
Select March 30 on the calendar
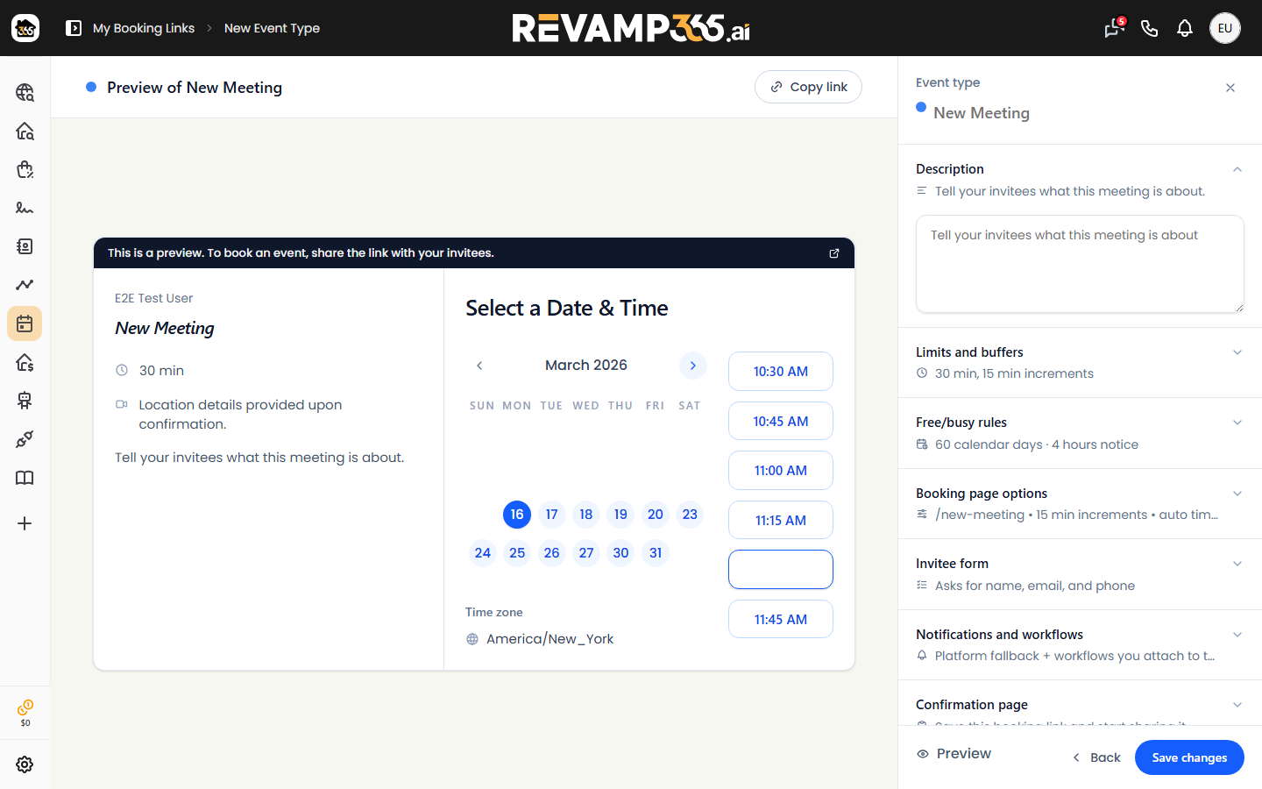coord(620,553)
